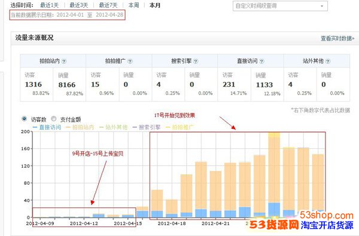Click the percentage 12.18%
The image size is (359, 236).
(x=272, y=94)
